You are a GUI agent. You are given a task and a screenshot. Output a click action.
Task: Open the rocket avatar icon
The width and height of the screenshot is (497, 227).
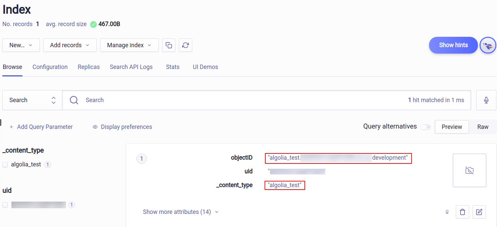pyautogui.click(x=488, y=45)
